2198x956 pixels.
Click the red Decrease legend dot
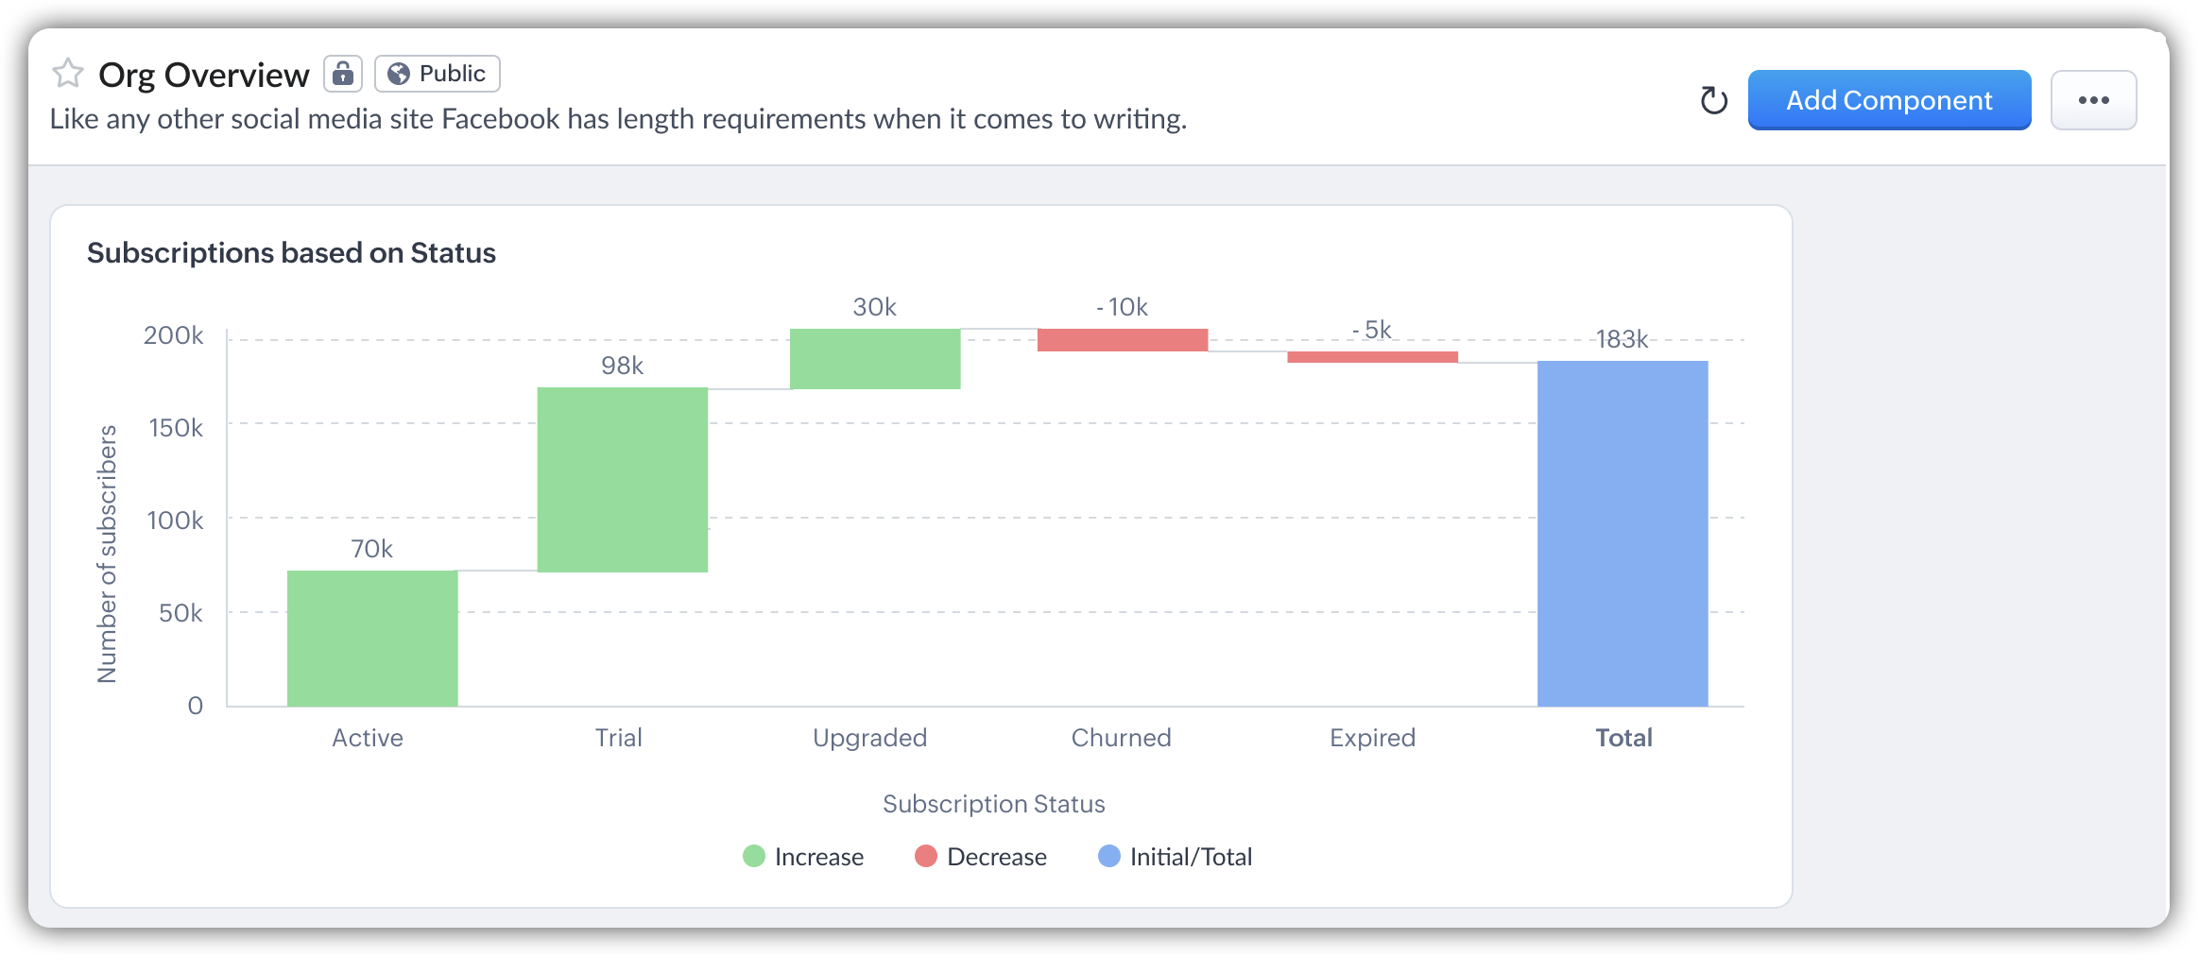click(x=926, y=856)
